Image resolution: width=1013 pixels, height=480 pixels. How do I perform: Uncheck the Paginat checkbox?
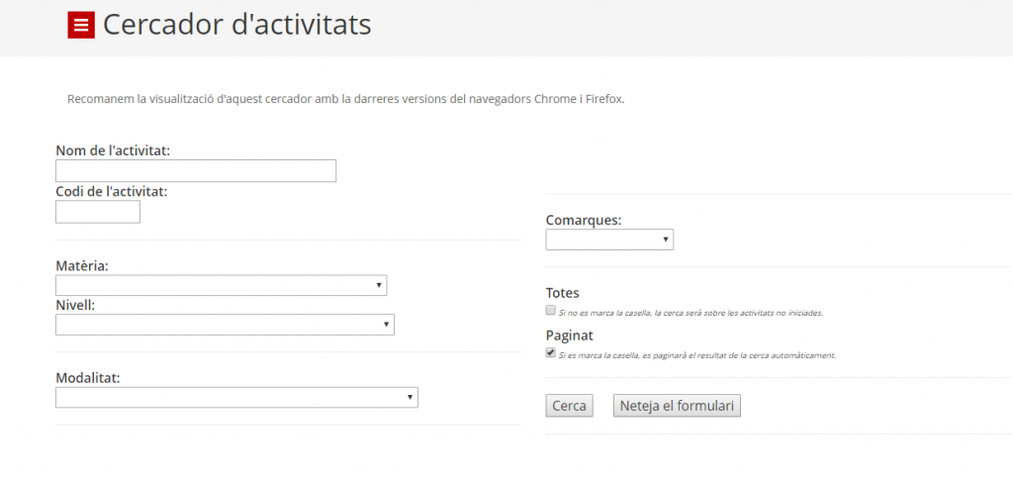[x=551, y=353]
